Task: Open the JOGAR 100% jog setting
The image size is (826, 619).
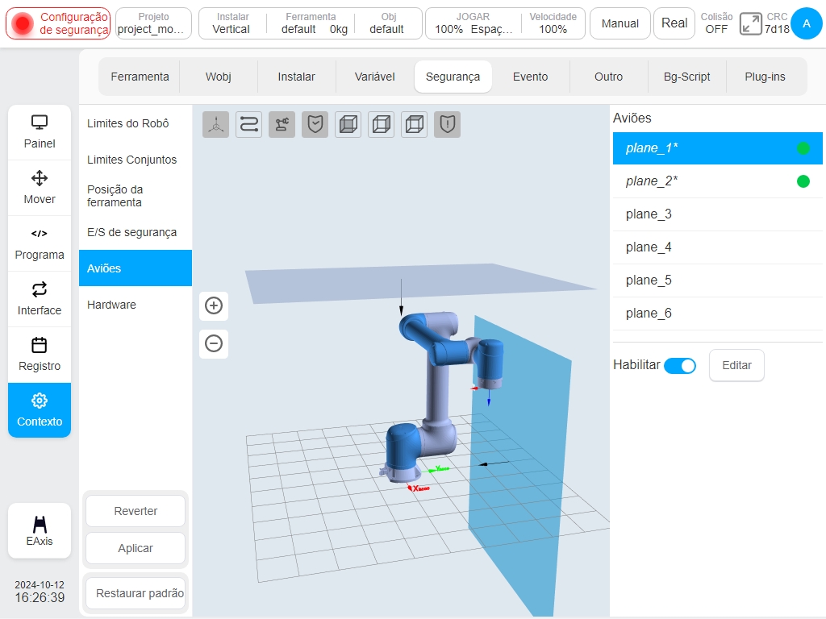Action: point(473,23)
